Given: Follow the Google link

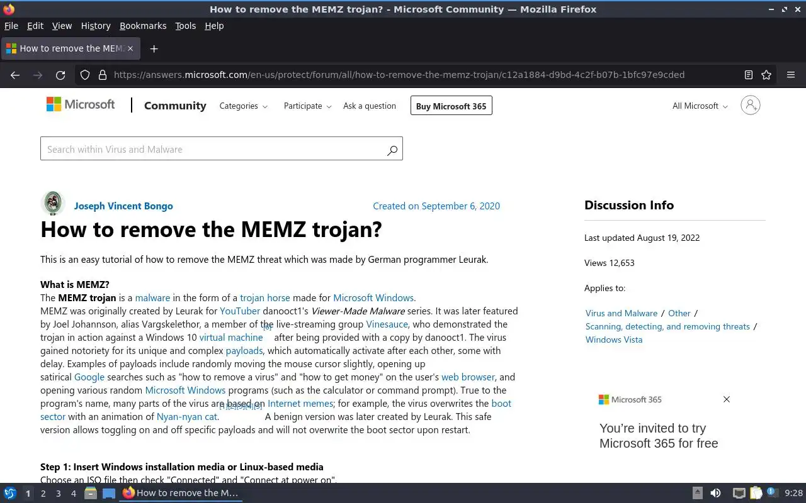Looking at the screenshot, I should (89, 377).
